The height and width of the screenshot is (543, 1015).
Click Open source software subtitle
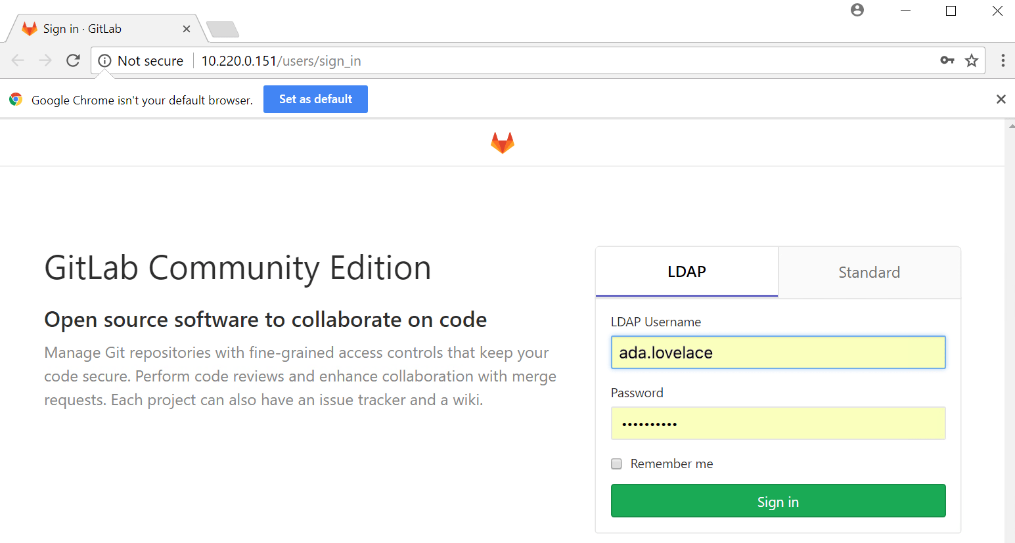tap(265, 320)
